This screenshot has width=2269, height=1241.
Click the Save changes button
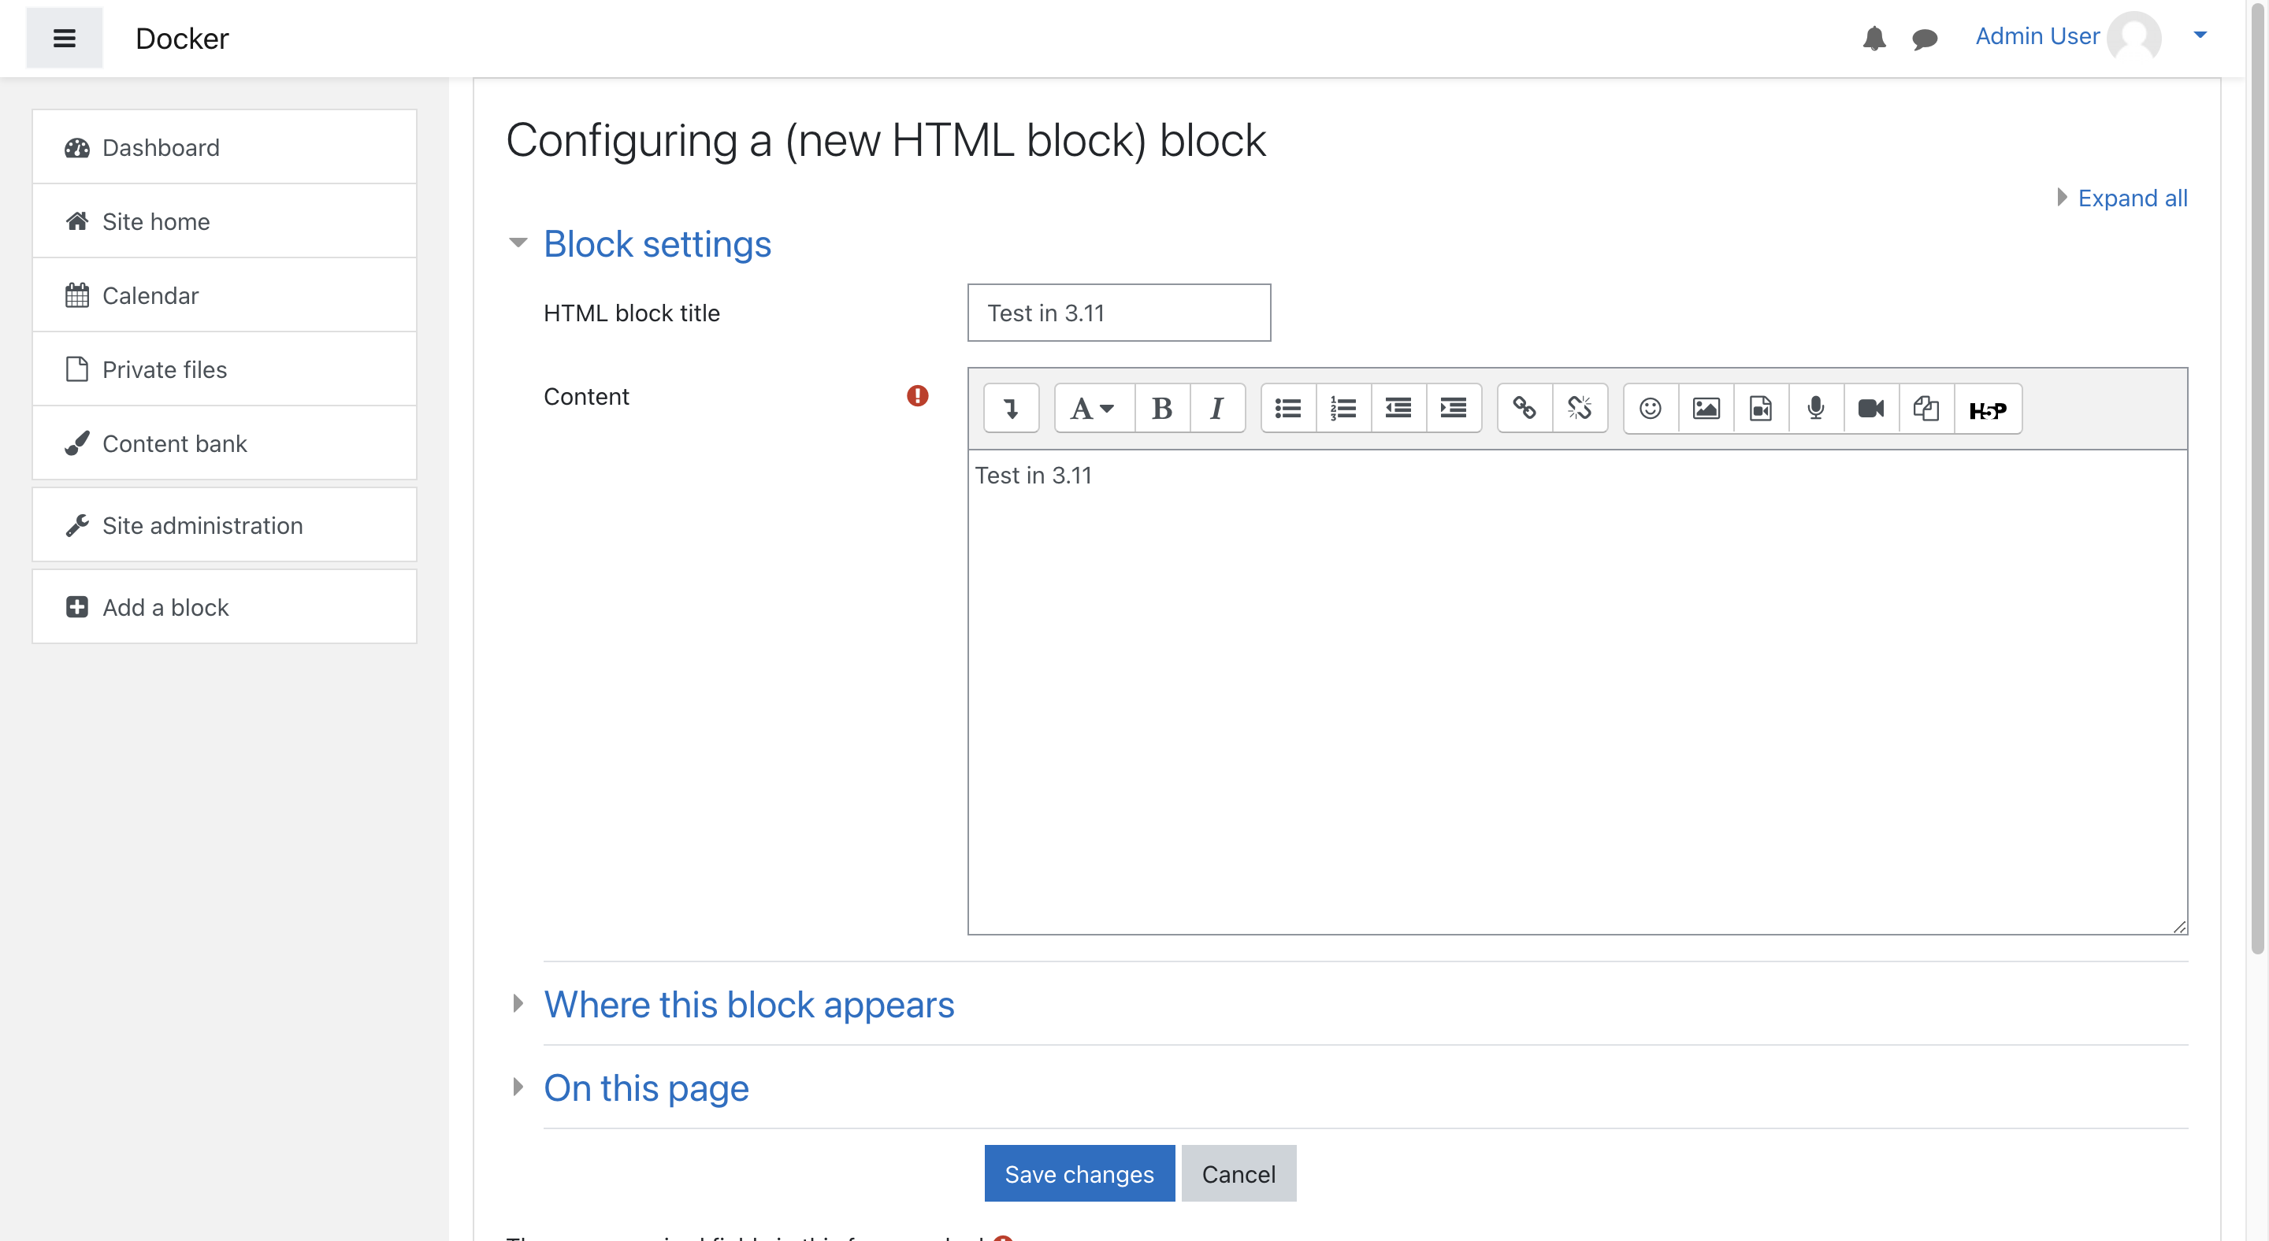point(1079,1173)
